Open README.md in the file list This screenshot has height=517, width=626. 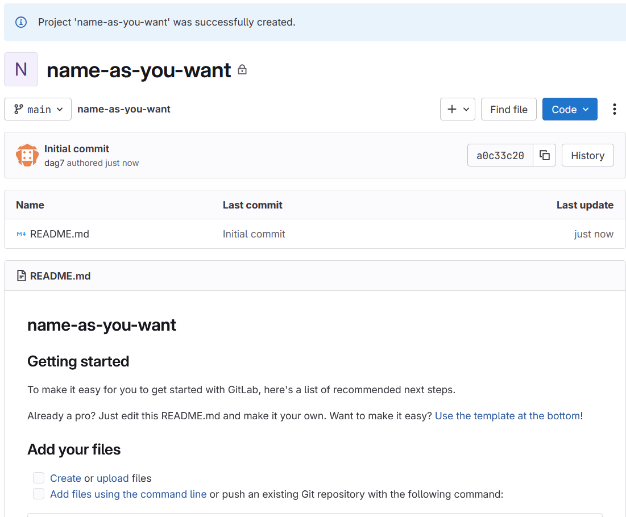[60, 234]
